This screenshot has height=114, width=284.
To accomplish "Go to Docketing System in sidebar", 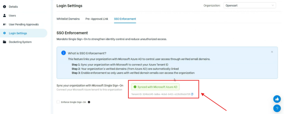I will click(20, 42).
